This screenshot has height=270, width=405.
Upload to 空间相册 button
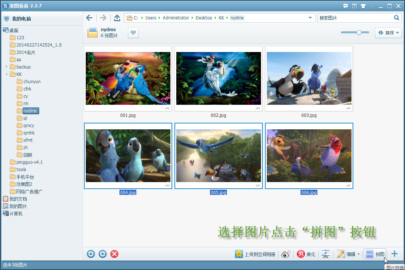[255, 254]
